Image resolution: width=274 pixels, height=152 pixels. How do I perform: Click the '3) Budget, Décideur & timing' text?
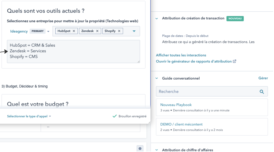[x=24, y=87]
